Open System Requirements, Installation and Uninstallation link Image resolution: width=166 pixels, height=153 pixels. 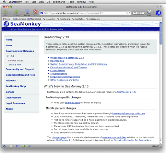78,64
